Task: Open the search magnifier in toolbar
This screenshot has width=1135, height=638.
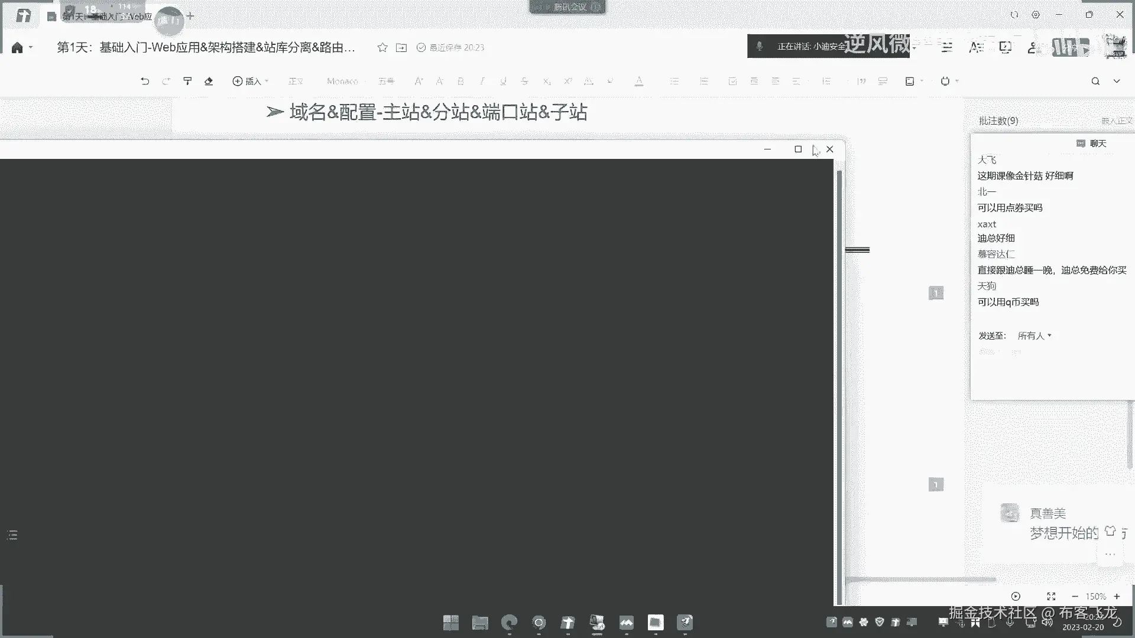Action: 1095,82
